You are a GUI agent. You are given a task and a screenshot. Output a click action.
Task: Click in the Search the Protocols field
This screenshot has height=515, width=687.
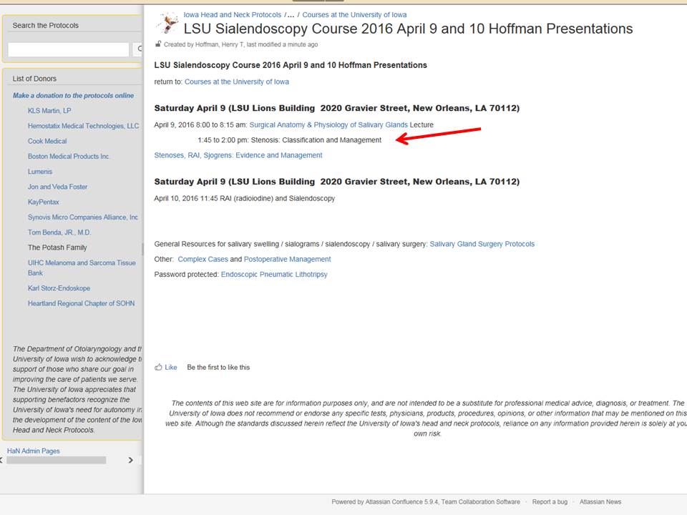[x=69, y=49]
